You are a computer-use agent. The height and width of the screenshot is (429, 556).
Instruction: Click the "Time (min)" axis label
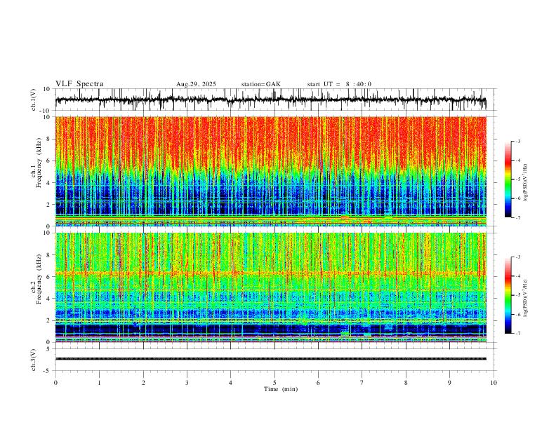(x=281, y=389)
